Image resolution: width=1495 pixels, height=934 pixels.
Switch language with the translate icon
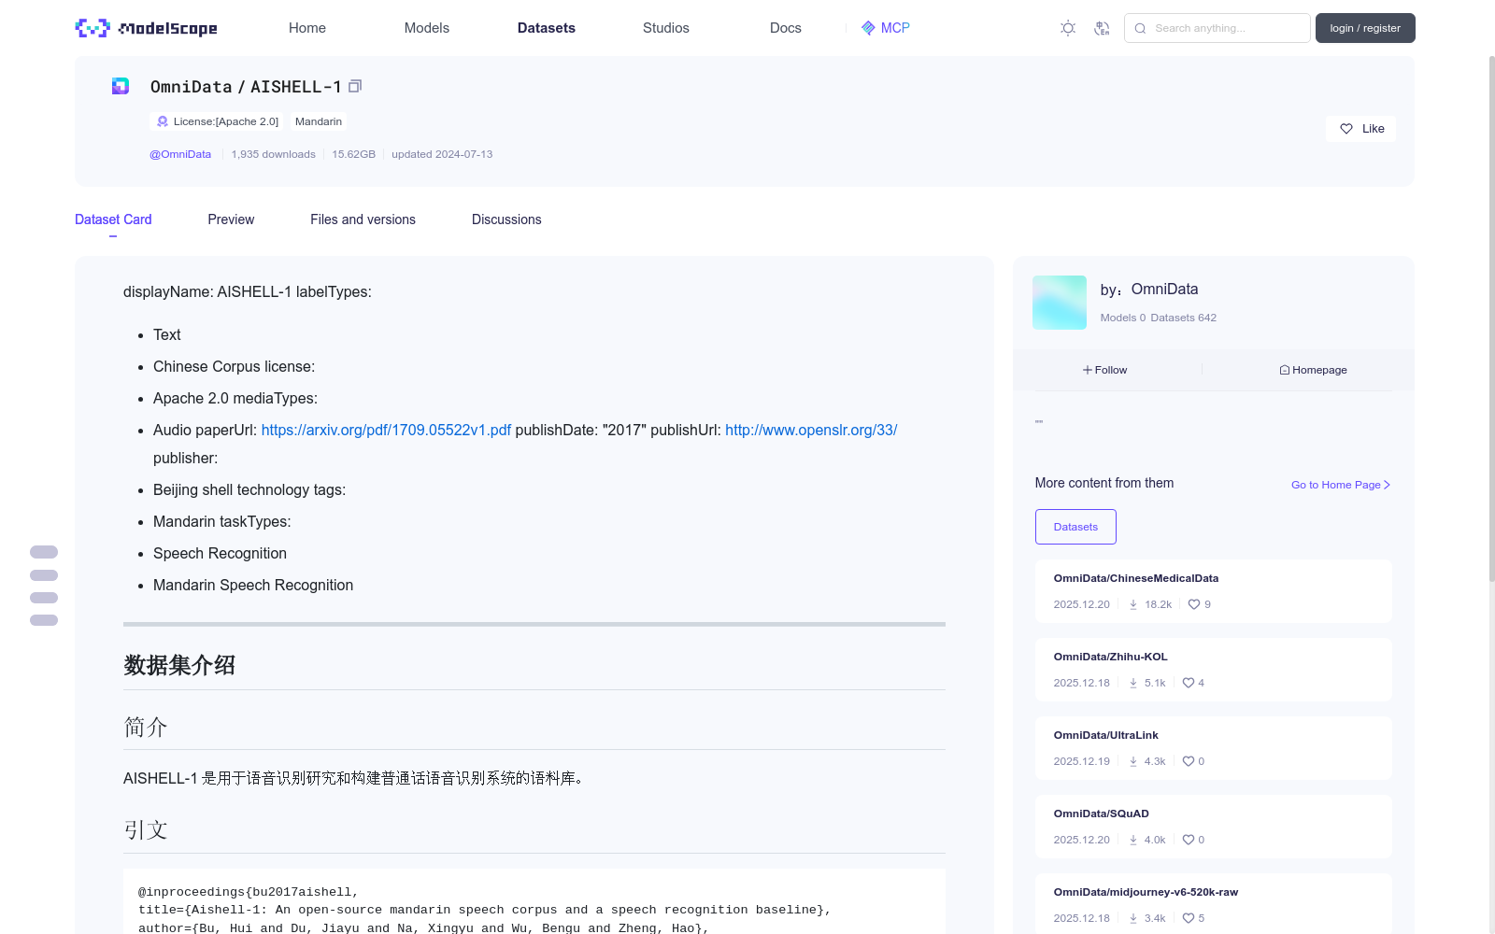pos(1102,28)
